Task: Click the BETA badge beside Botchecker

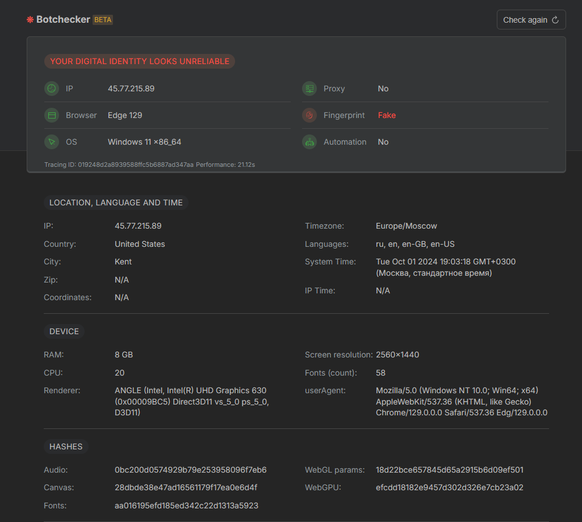Action: (x=103, y=20)
